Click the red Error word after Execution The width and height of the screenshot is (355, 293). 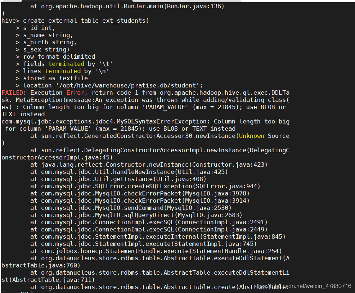click(x=75, y=93)
